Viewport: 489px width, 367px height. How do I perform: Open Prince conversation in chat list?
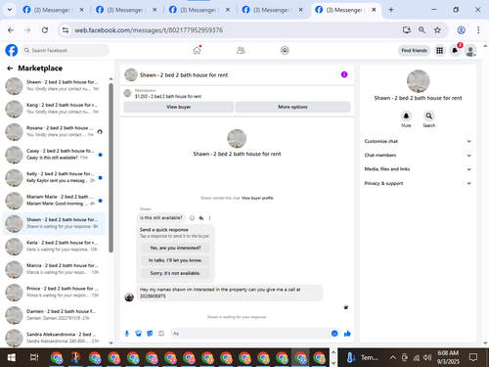coord(54,292)
